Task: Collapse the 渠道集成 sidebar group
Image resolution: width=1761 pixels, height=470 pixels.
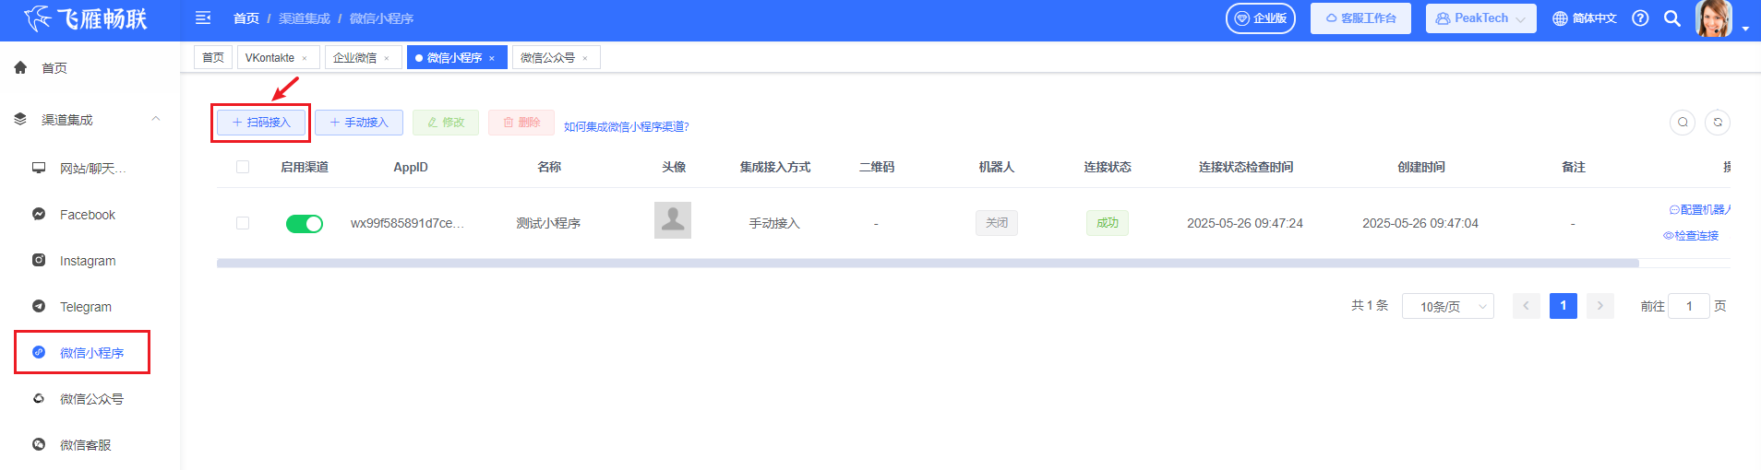Action: point(156,119)
